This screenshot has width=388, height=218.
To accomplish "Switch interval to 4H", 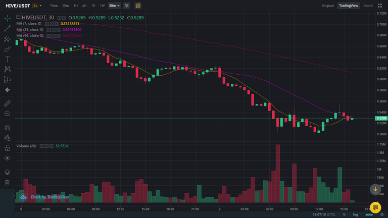I will [84, 6].
